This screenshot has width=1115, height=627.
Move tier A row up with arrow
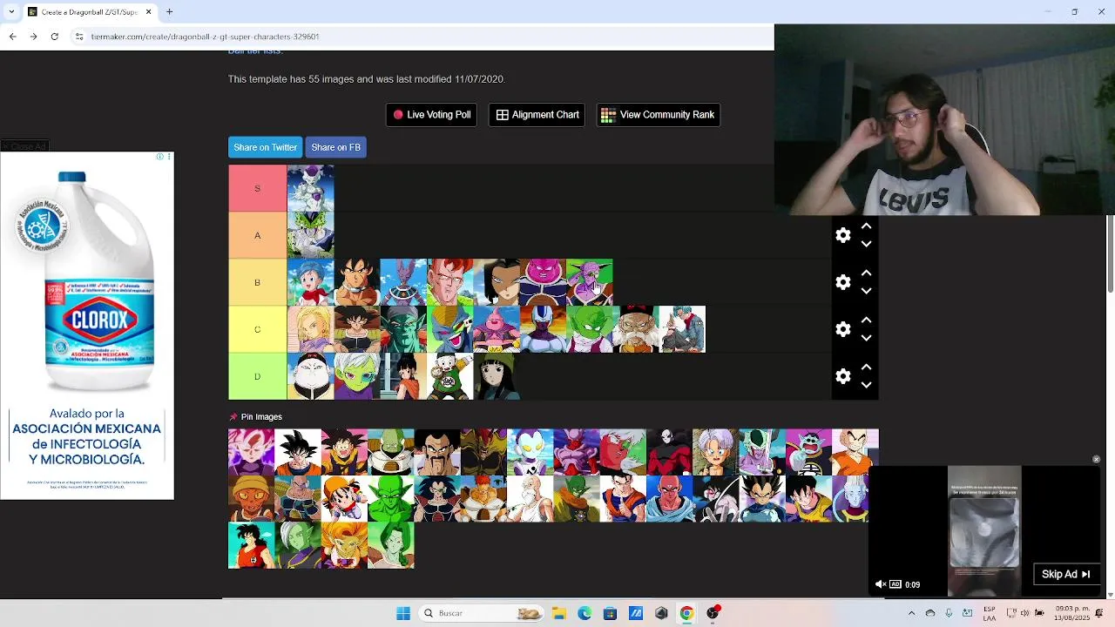pyautogui.click(x=866, y=226)
